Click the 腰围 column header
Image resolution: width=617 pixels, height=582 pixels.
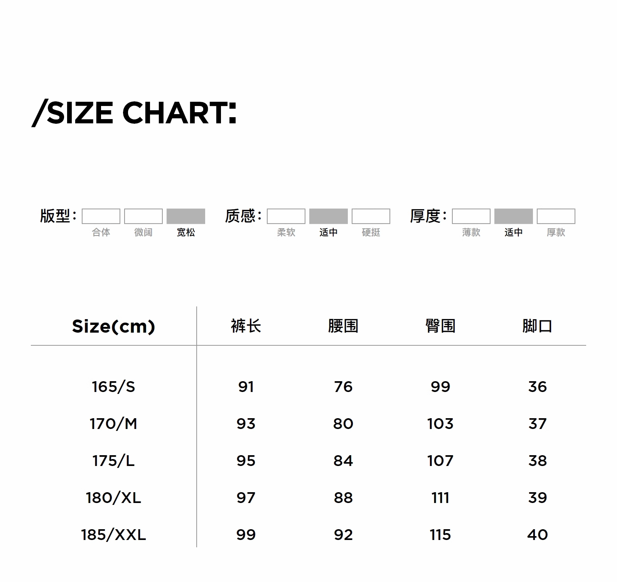click(343, 326)
